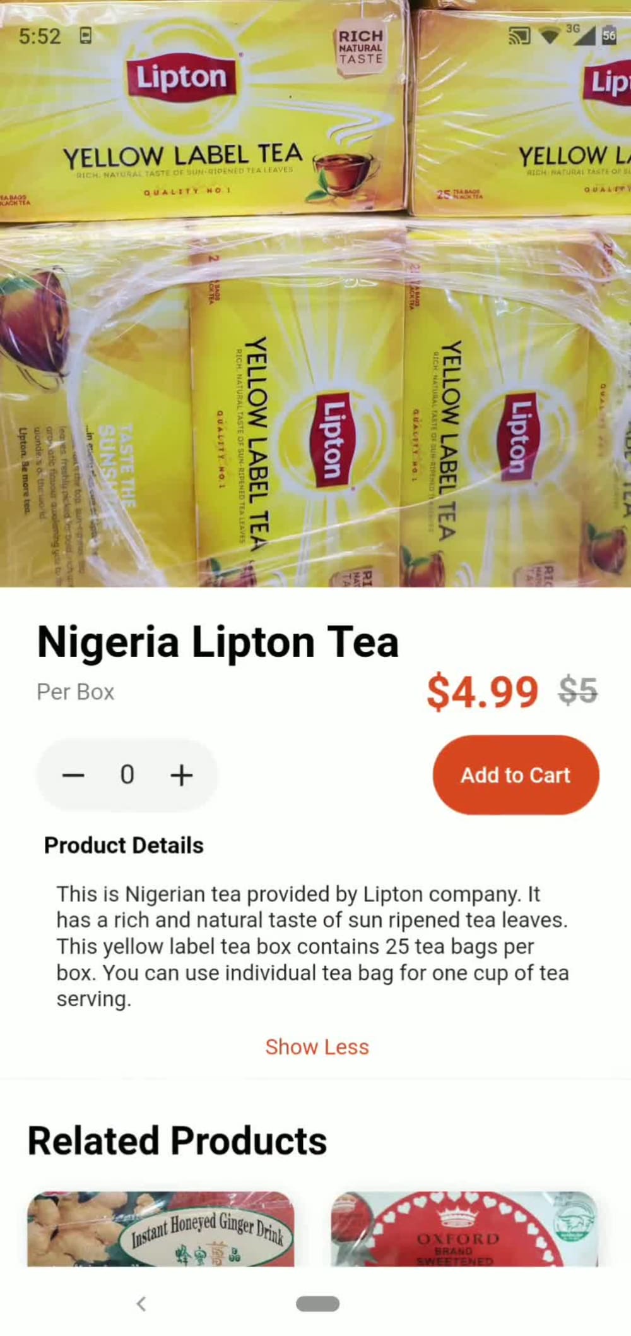
Task: Tap the Product Details heading
Action: [124, 845]
